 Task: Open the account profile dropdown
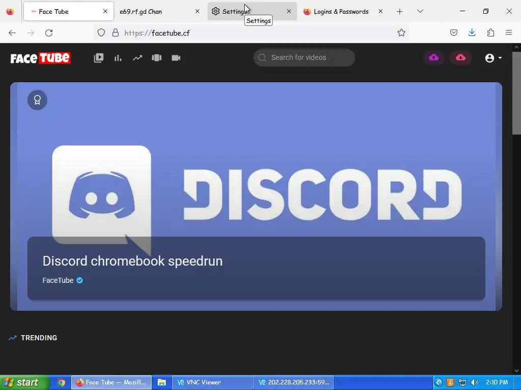pyautogui.click(x=493, y=58)
